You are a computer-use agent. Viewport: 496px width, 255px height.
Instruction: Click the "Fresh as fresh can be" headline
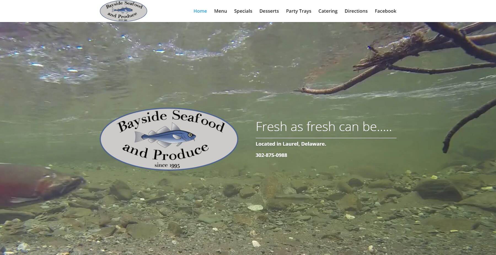point(324,127)
